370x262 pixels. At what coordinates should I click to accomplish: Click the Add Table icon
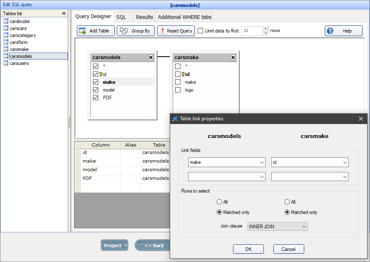(81, 30)
